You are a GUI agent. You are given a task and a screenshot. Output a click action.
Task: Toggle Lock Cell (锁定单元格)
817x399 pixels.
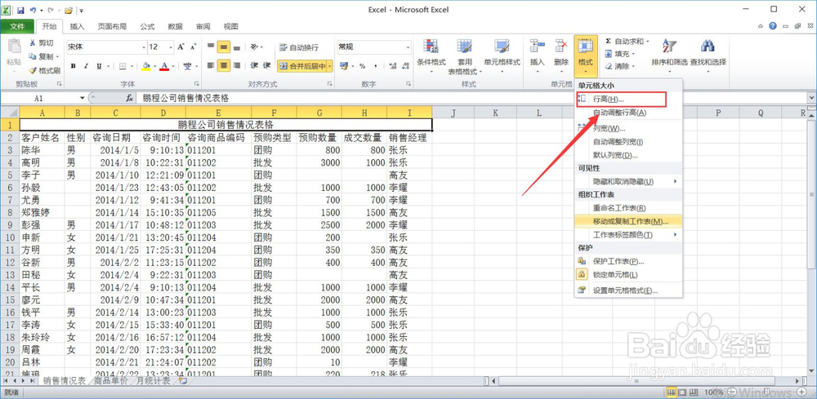coord(628,274)
